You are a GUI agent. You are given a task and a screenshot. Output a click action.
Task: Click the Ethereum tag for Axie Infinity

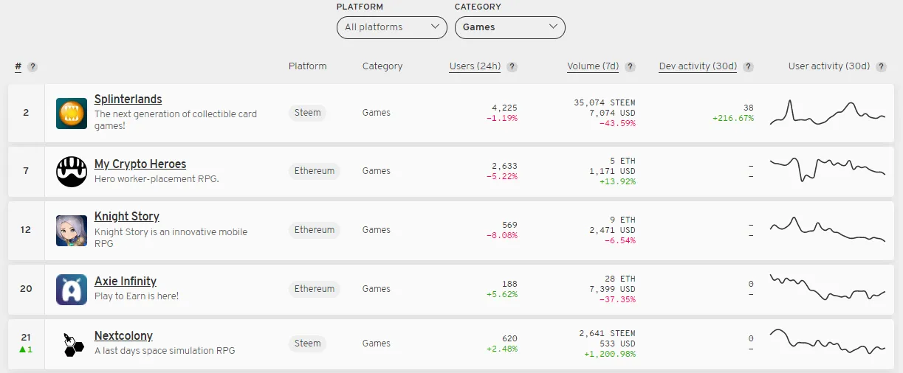tap(315, 289)
